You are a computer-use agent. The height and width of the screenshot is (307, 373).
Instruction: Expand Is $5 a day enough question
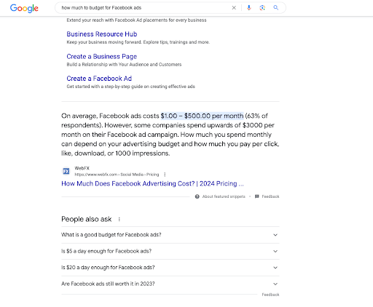pos(170,251)
